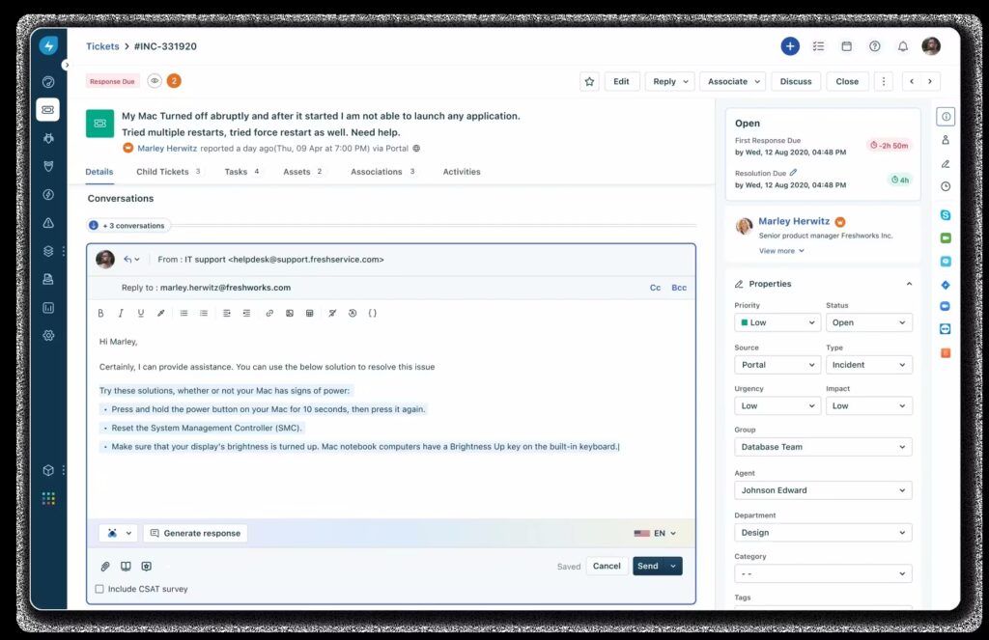Viewport: 989px width, 640px height.
Task: Open the info panel icon on the right rail
Action: click(945, 117)
